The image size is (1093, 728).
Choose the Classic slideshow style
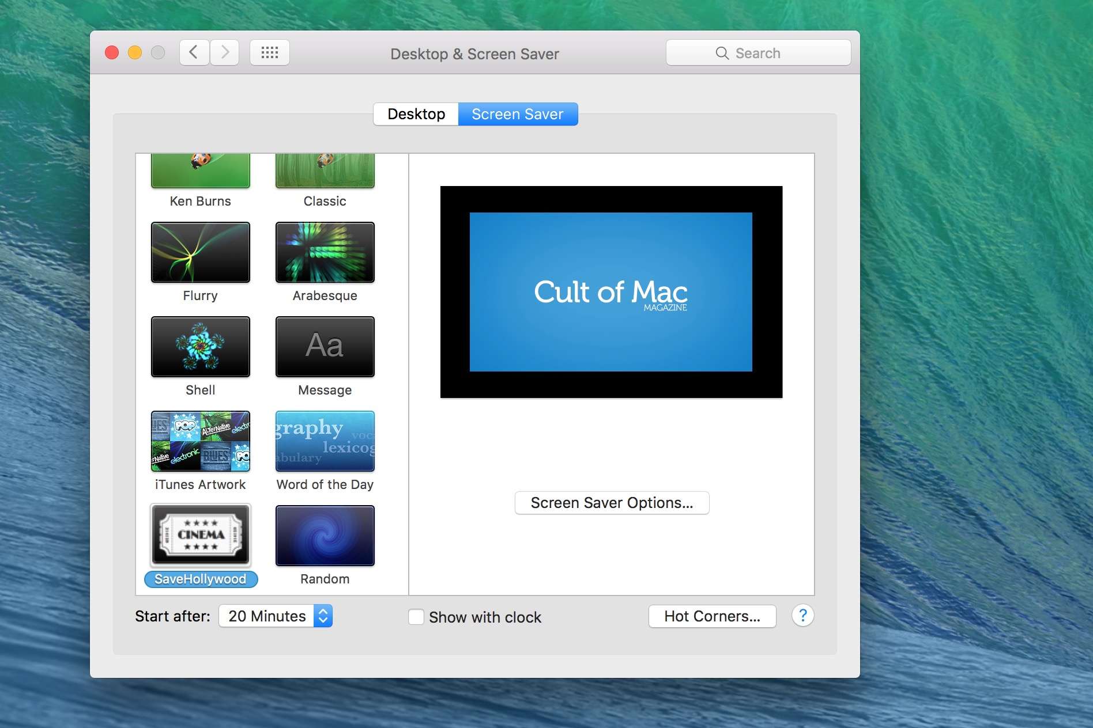325,171
